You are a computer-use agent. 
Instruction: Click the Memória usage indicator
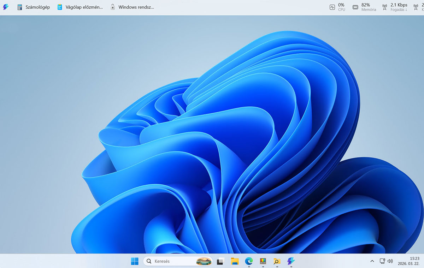point(364,7)
